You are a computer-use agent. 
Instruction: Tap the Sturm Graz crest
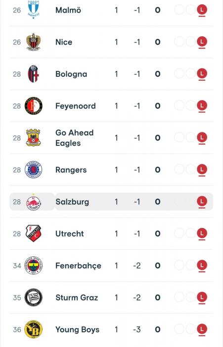pos(33,297)
